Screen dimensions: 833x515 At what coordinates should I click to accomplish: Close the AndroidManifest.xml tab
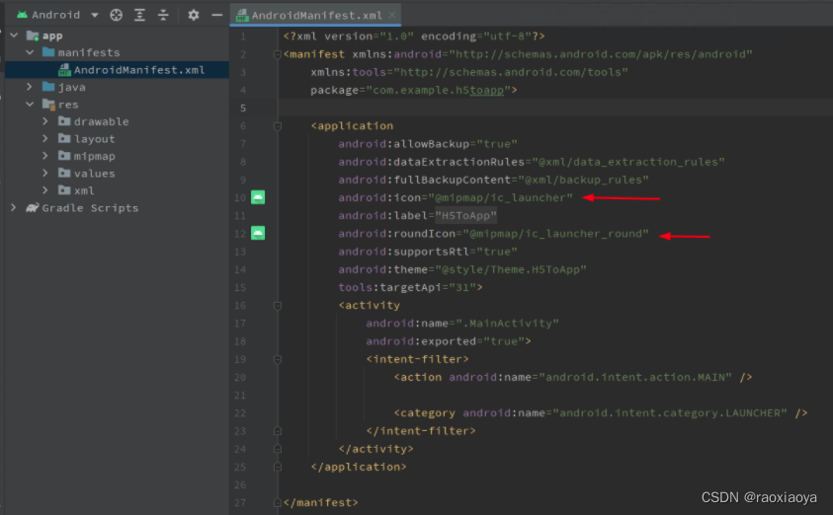[392, 15]
